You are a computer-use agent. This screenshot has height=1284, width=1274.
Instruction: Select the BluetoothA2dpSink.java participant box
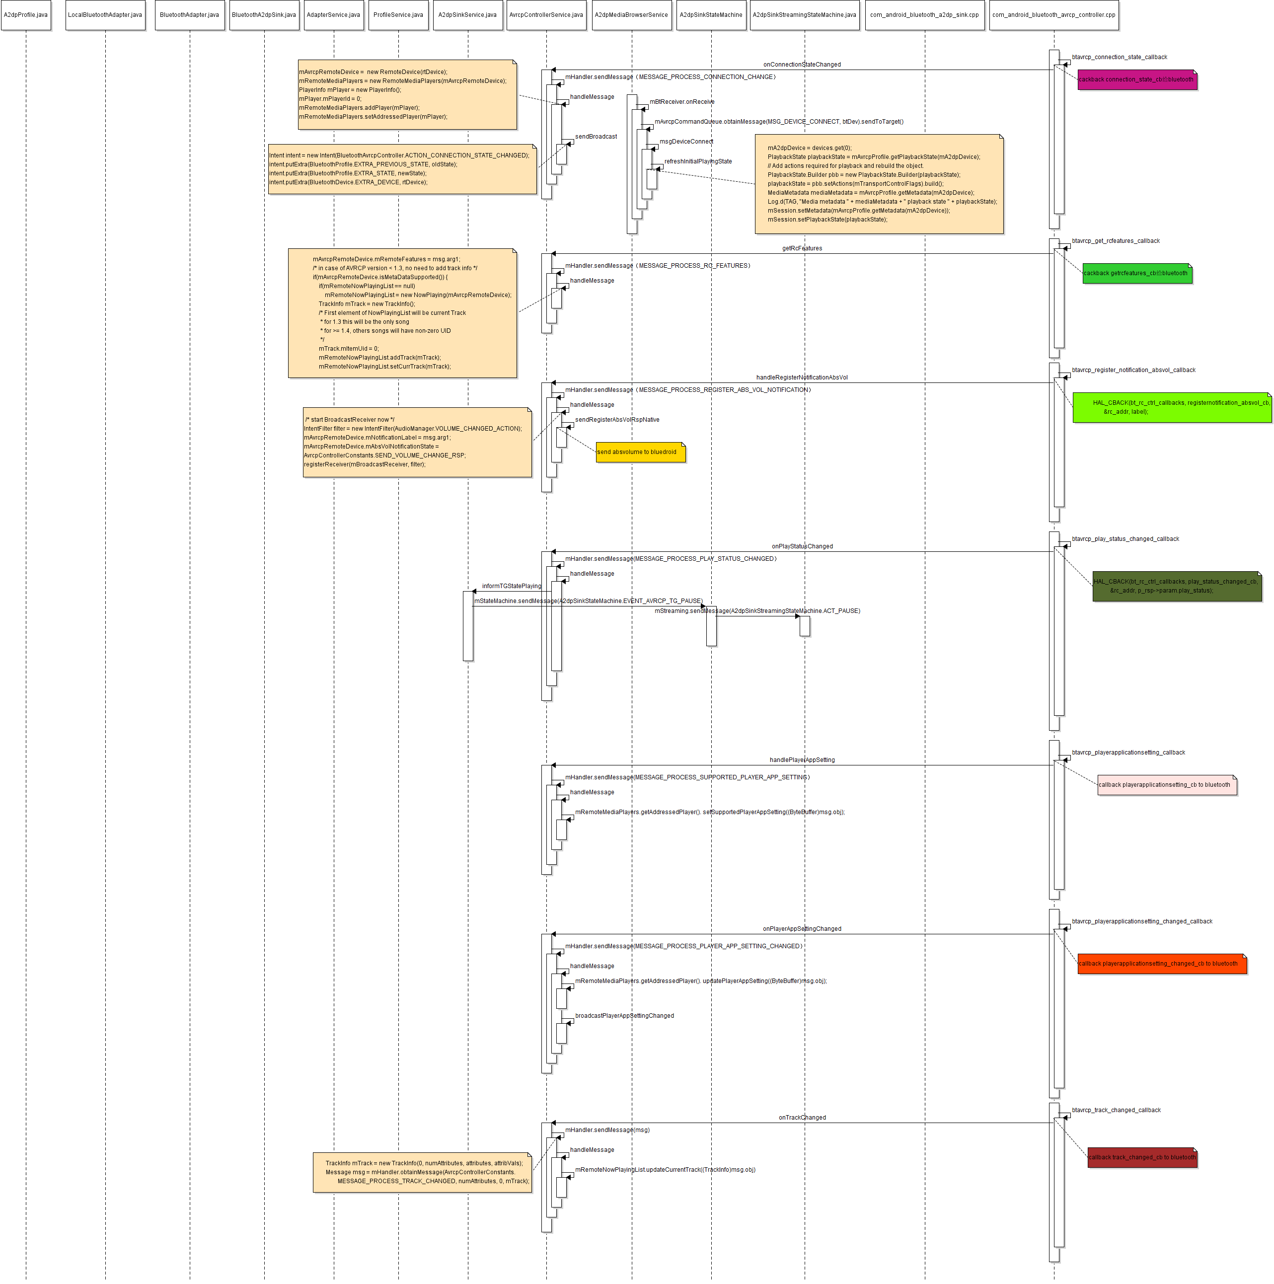coord(264,14)
